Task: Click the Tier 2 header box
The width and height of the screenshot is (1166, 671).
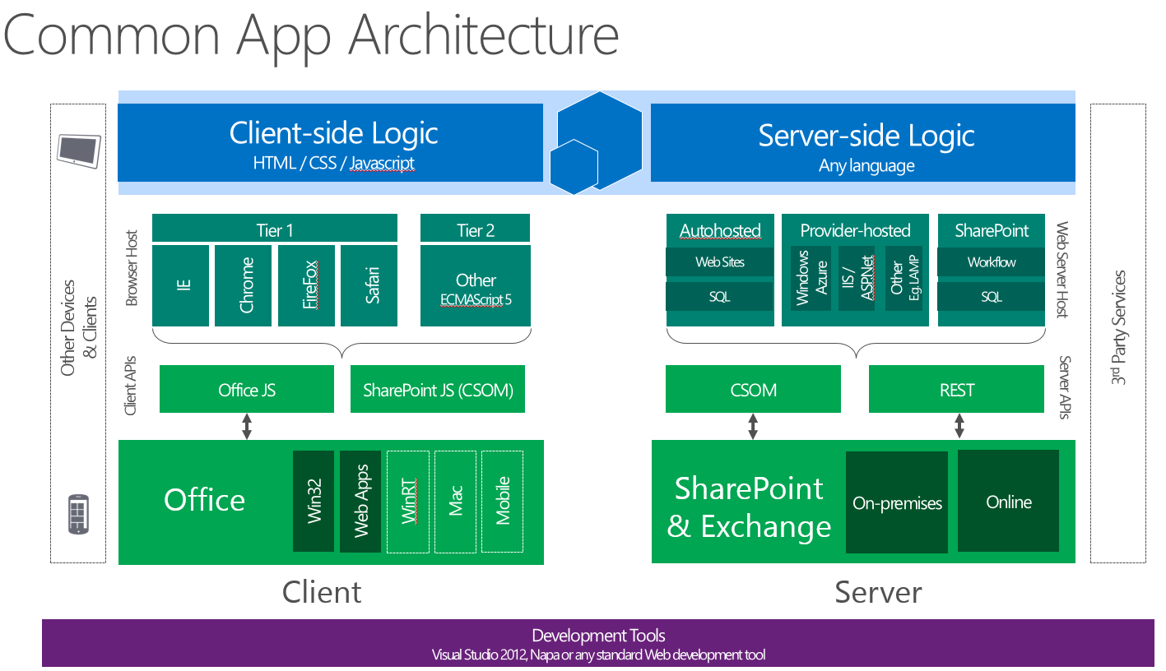Action: pyautogui.click(x=476, y=229)
